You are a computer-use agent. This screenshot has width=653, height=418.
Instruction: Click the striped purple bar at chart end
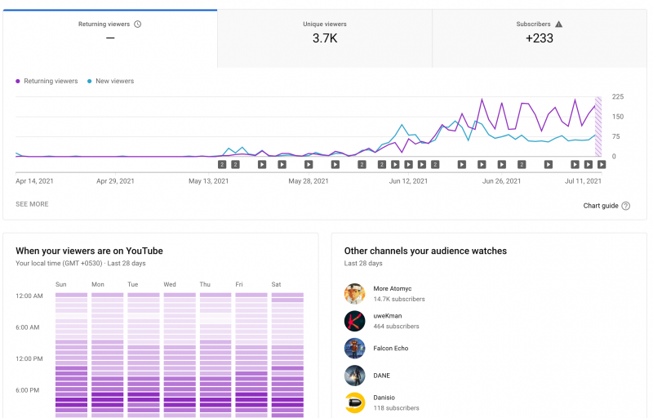click(598, 127)
